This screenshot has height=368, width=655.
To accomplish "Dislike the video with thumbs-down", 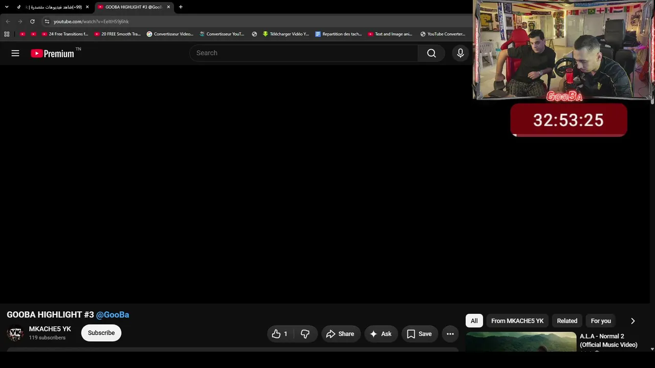I will click(305, 334).
